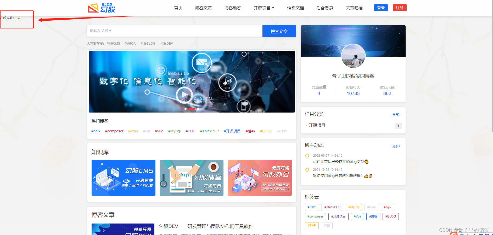The height and width of the screenshot is (235, 493).
Task: Click the 文章数量 count 4
Action: 319,93
